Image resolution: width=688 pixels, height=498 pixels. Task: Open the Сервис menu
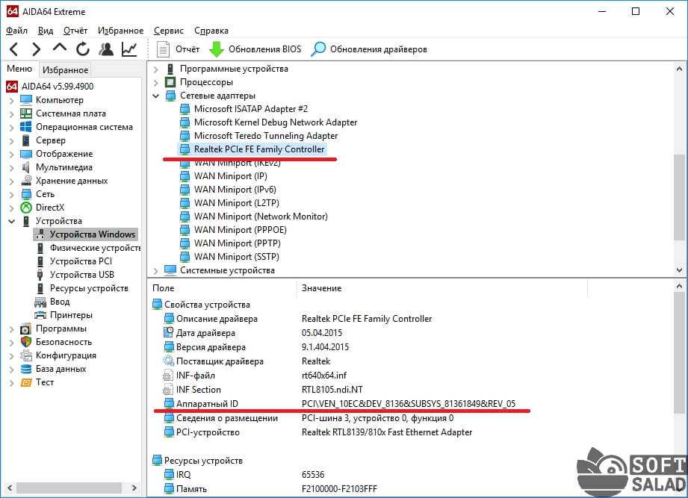(x=169, y=31)
